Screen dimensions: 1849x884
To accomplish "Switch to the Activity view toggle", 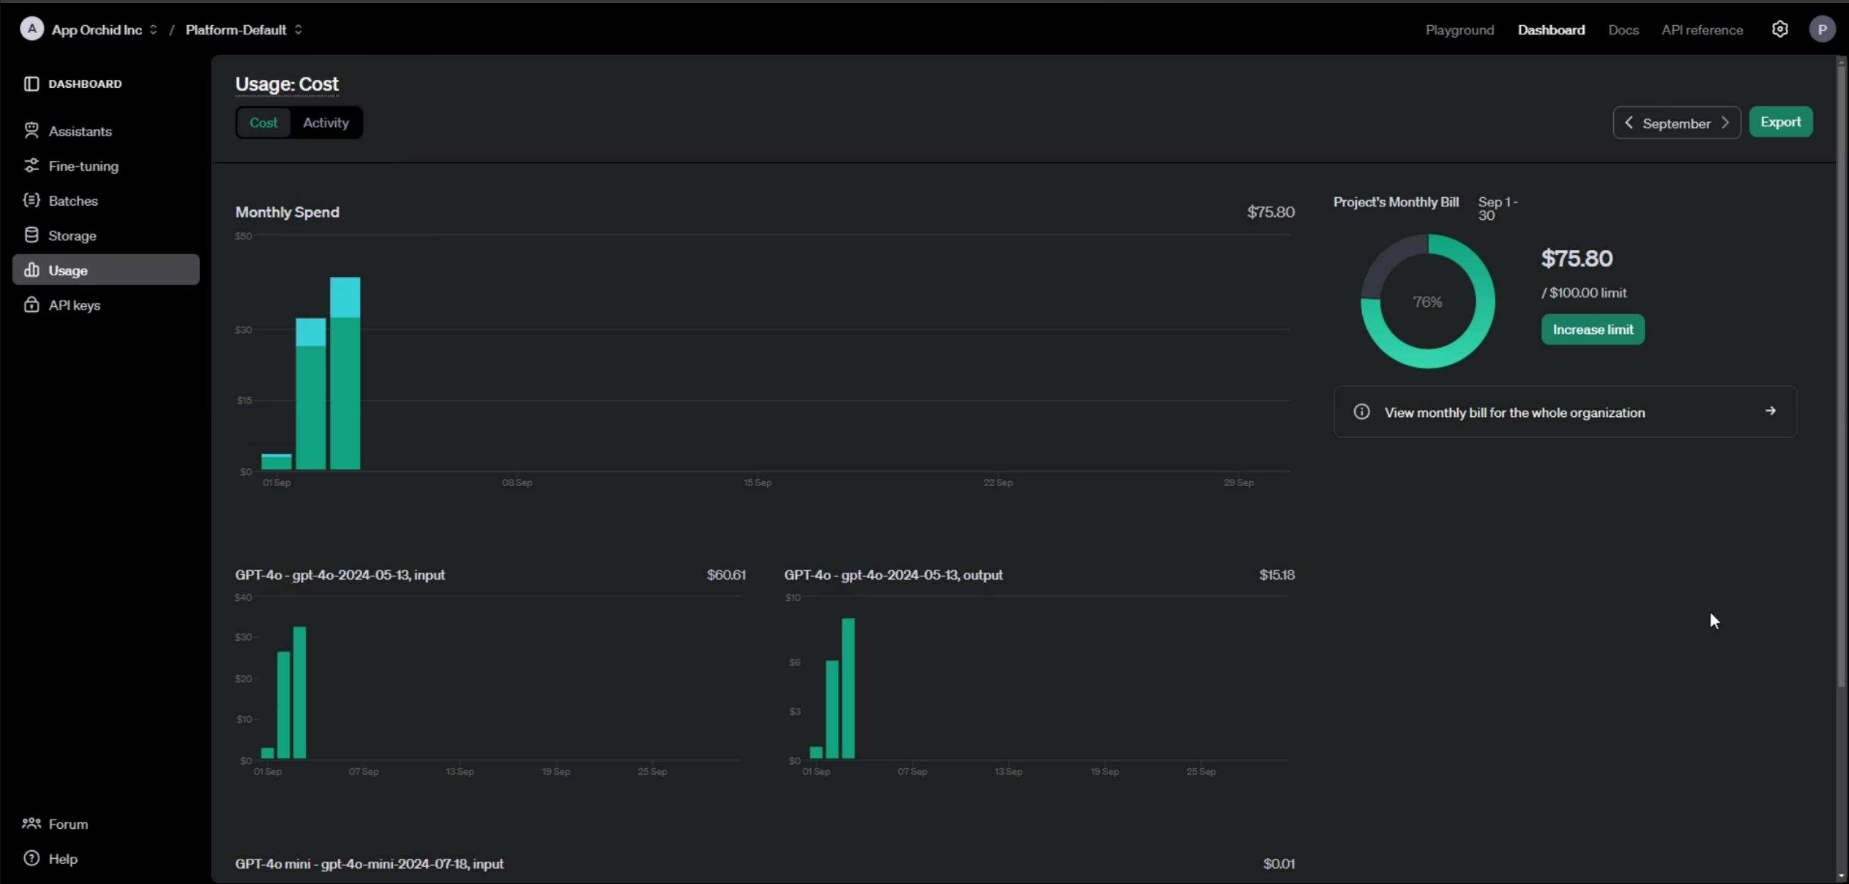I will pos(326,123).
